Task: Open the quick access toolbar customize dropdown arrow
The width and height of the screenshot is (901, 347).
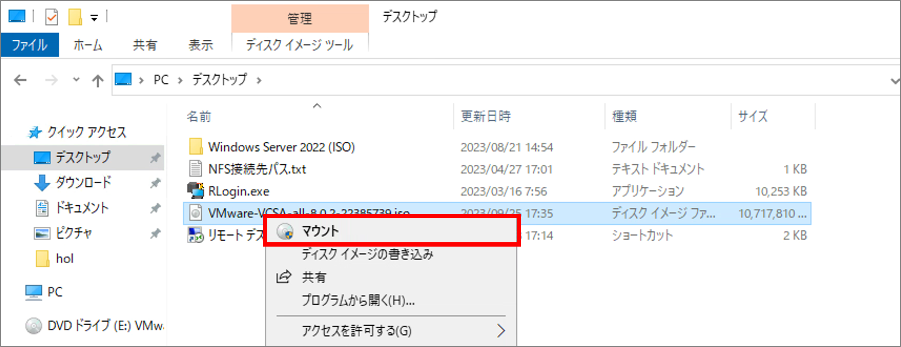Action: click(x=94, y=17)
